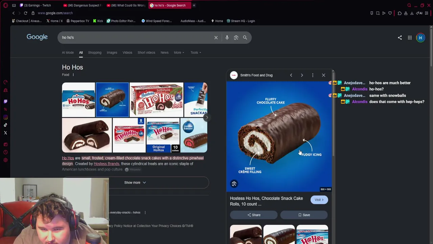Image resolution: width=433 pixels, height=244 pixels.
Task: Search by image with the Lens icon
Action: pyautogui.click(x=236, y=38)
